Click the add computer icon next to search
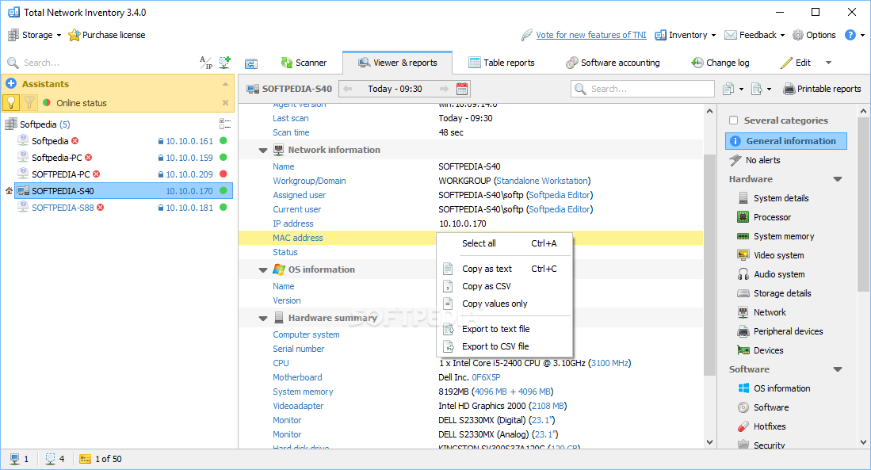Screen dimensions: 871x470 tap(224, 63)
